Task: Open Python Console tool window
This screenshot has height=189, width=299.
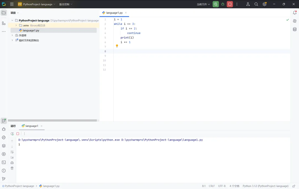Action: (x=4, y=137)
